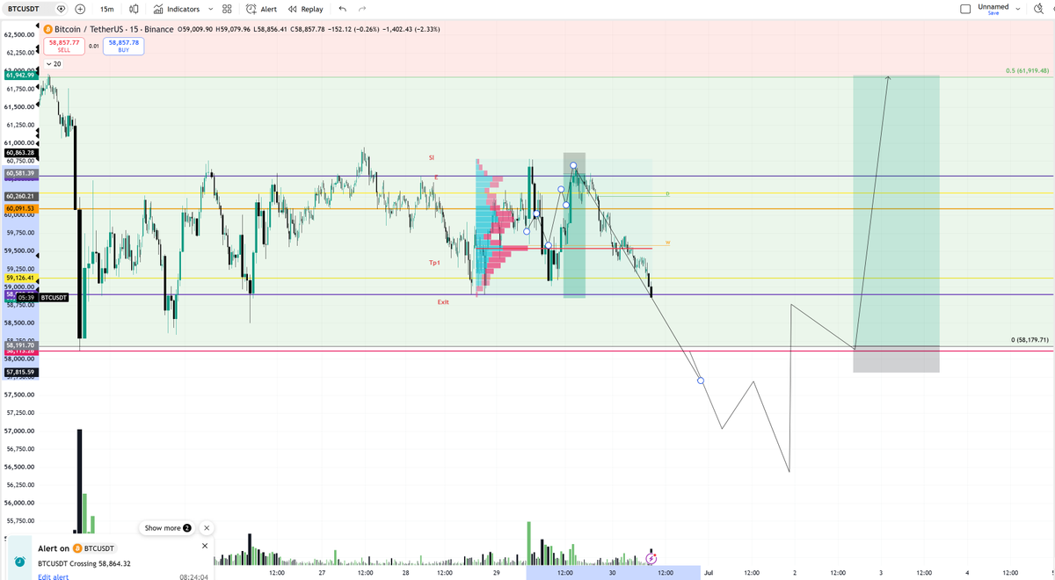Viewport: 1055px width, 580px height.
Task: Click the 60,260.21 price axis label
Action: click(19, 196)
